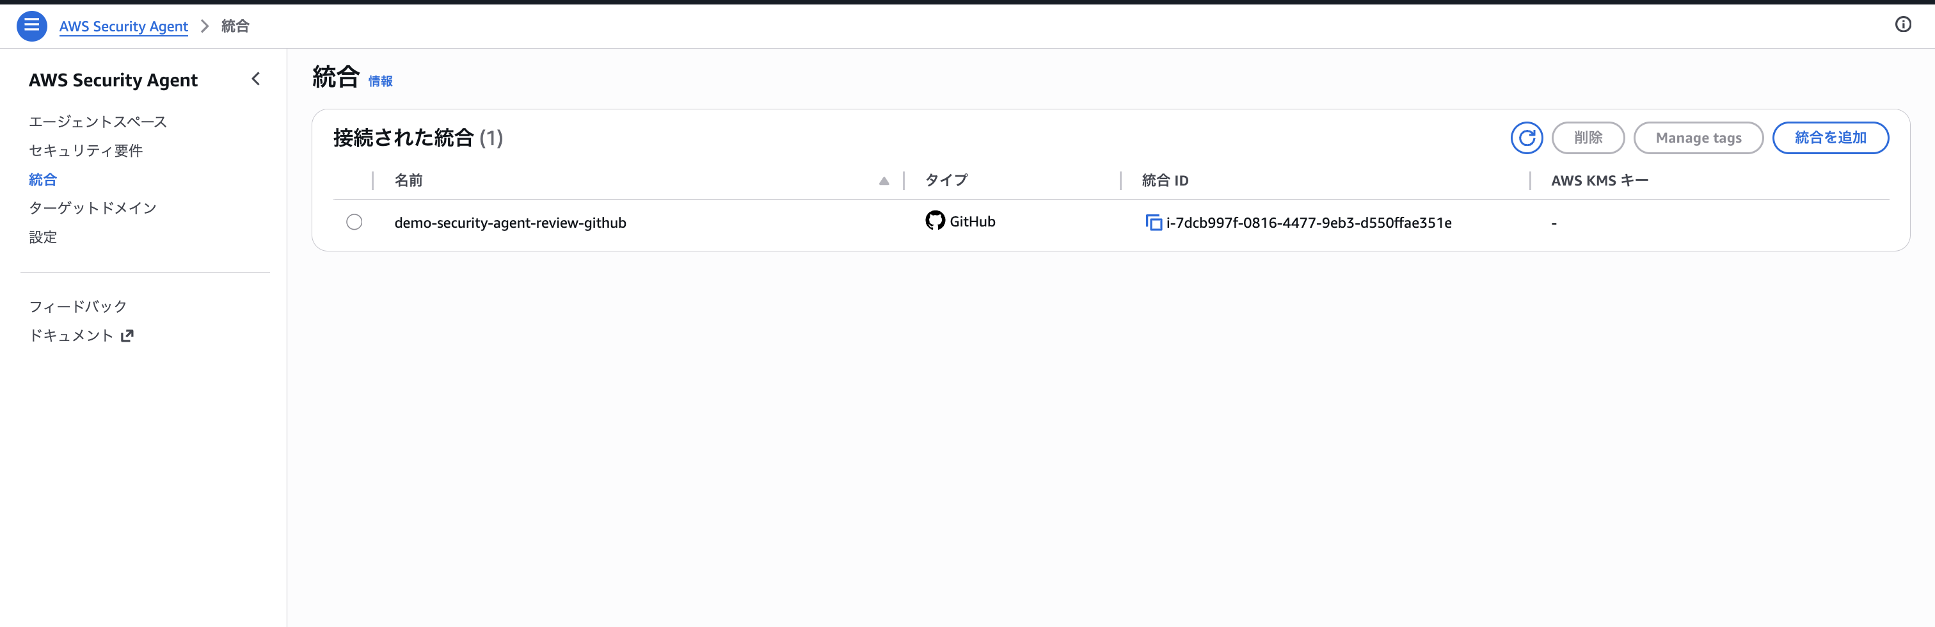Navigate to フィードバック in the sidebar
The width and height of the screenshot is (1935, 627).
point(77,306)
